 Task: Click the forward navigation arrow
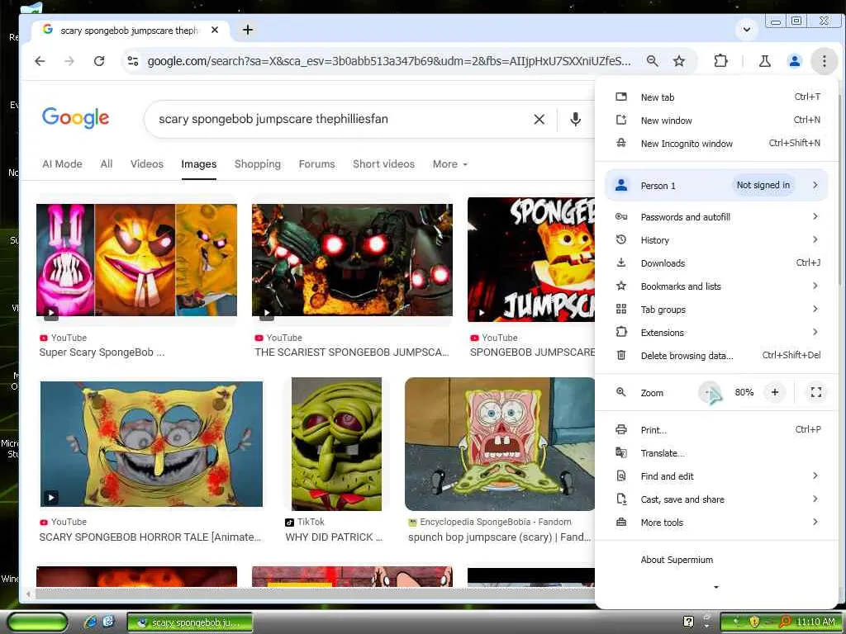point(69,61)
